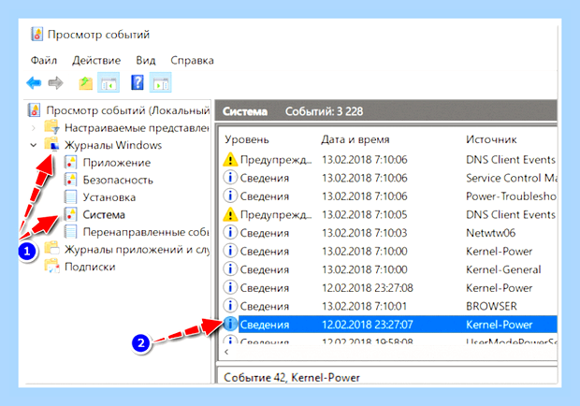Open the Файл menu
The height and width of the screenshot is (406, 580).
point(44,60)
